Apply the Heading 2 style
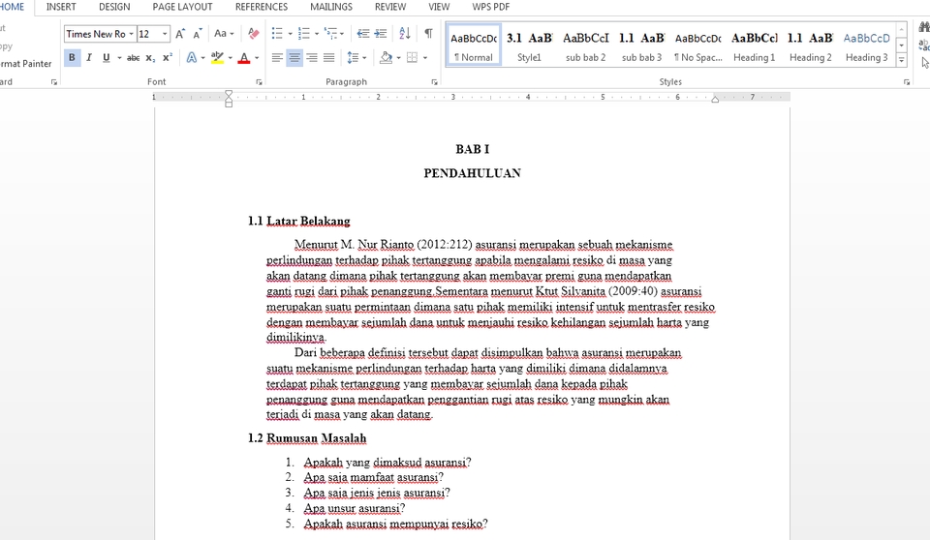Image resolution: width=930 pixels, height=540 pixels. 810,45
